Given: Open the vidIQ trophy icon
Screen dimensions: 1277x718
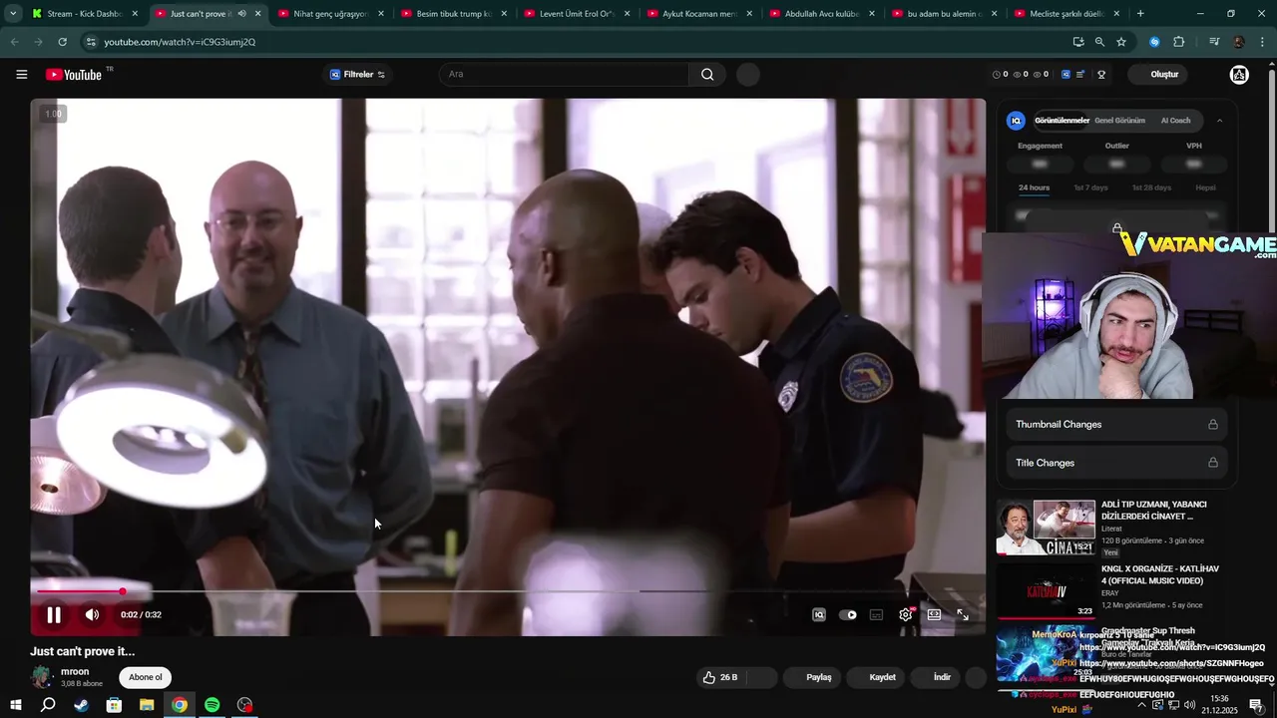Looking at the screenshot, I should pyautogui.click(x=1101, y=75).
